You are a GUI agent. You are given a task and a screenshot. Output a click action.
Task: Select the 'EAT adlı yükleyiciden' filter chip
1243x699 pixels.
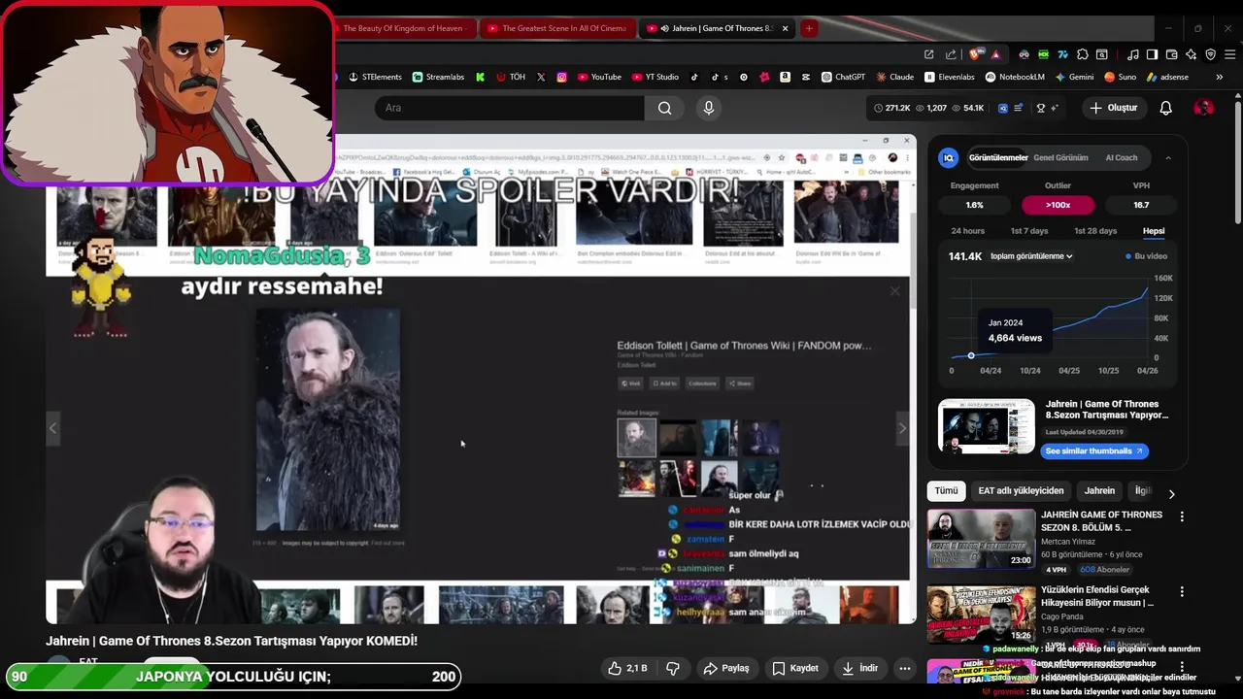(1021, 491)
